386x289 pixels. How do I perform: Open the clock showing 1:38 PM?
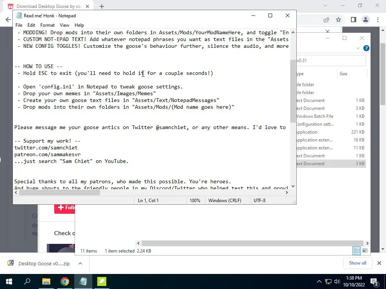pyautogui.click(x=354, y=281)
